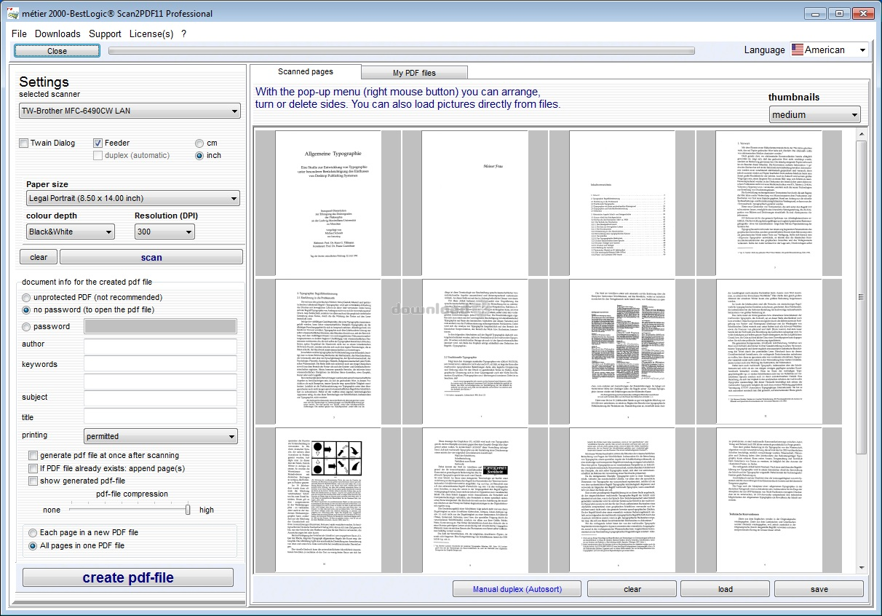Click the Scan2PDF app icon in title bar
This screenshot has width=882, height=616.
tap(13, 13)
